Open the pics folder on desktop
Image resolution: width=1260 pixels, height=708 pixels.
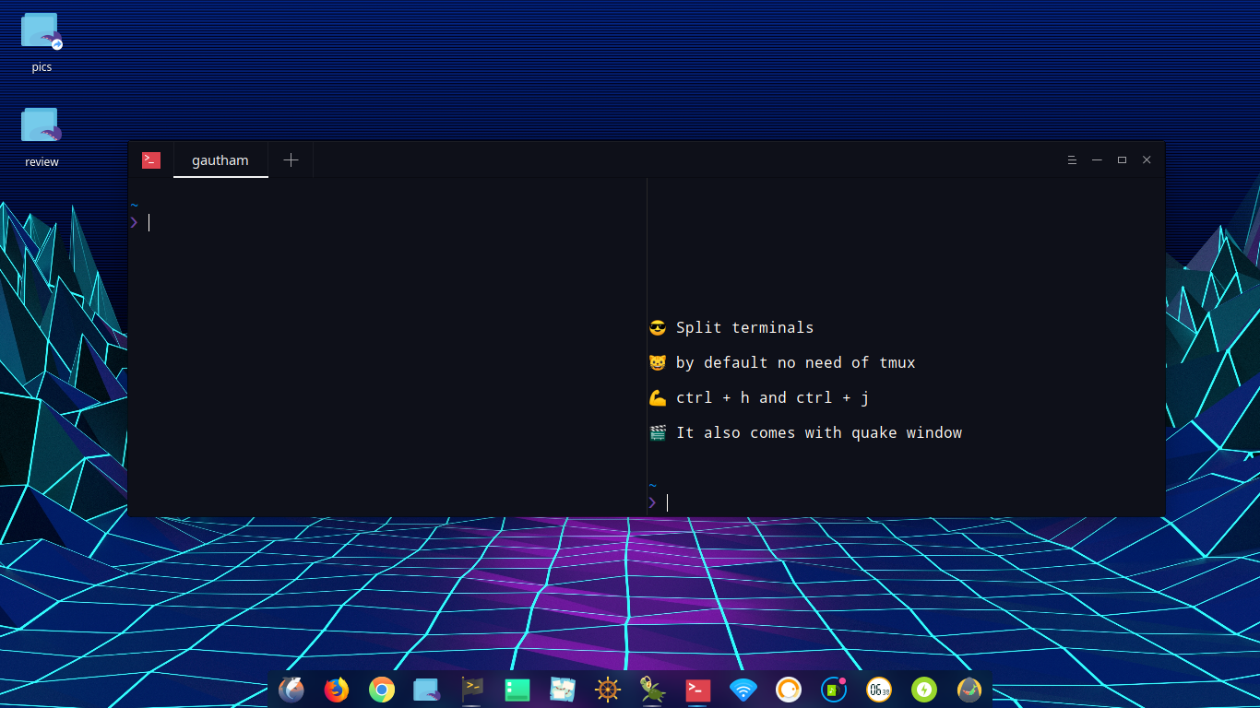pos(41,33)
